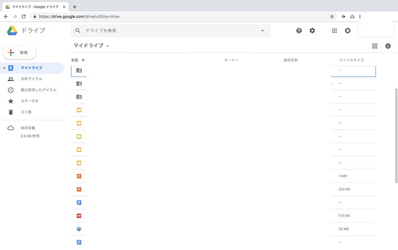Click 2.6 GB 使用 storage text

[x=30, y=136]
